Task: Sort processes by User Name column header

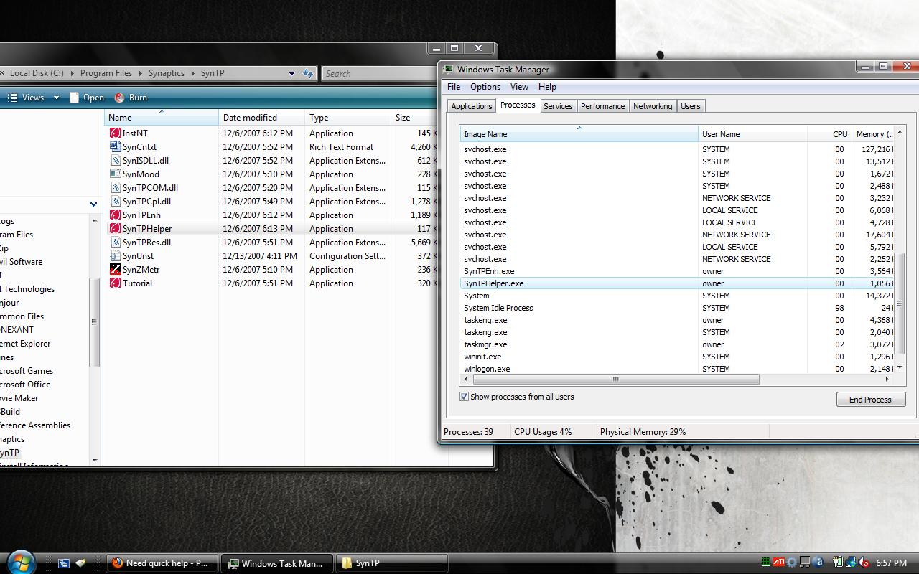Action: 752,134
